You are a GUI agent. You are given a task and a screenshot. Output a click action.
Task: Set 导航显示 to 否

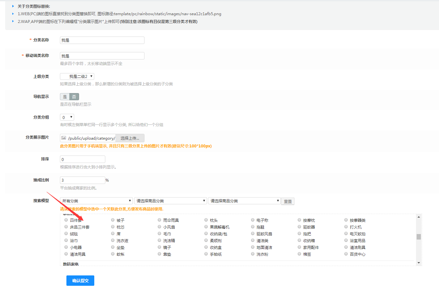tap(74, 97)
